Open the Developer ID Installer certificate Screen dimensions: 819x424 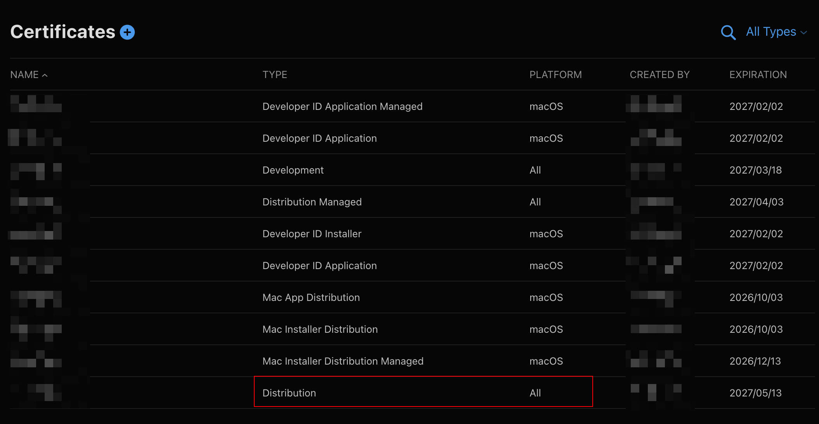pyautogui.click(x=412, y=234)
